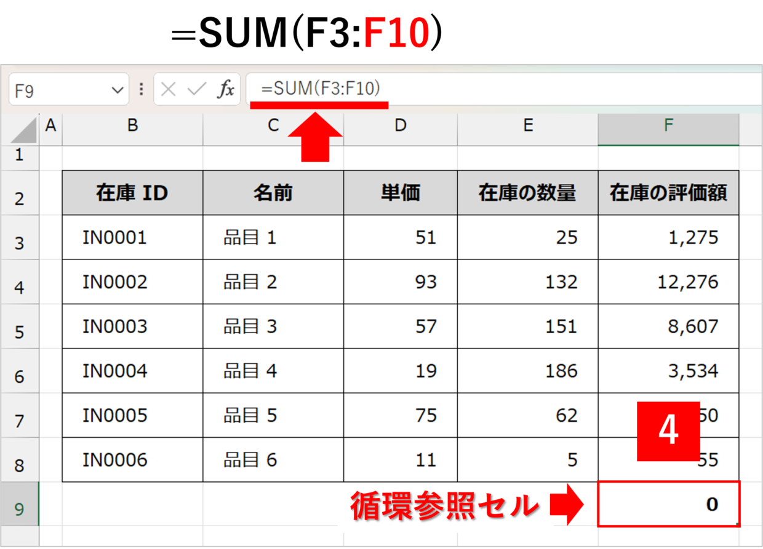The height and width of the screenshot is (549, 763).
Task: Click the 在庫 ID header cell
Action: coord(132,193)
